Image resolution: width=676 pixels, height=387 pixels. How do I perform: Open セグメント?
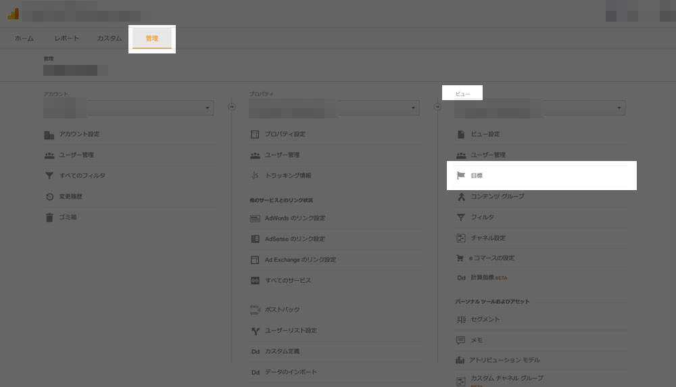[x=485, y=319]
